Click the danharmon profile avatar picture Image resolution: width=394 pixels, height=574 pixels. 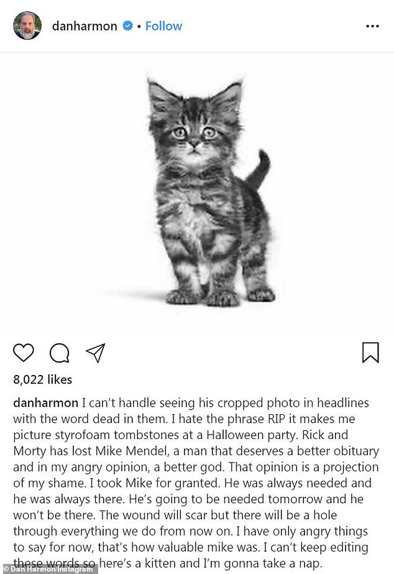(27, 26)
